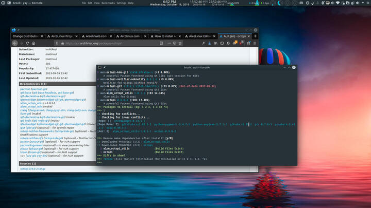Click the Sources (1) section header
Screen dimensions: 371x208
coord(57,163)
